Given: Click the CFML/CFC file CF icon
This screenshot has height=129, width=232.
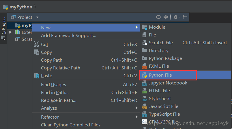Looking at the screenshot, I should click(144, 122).
